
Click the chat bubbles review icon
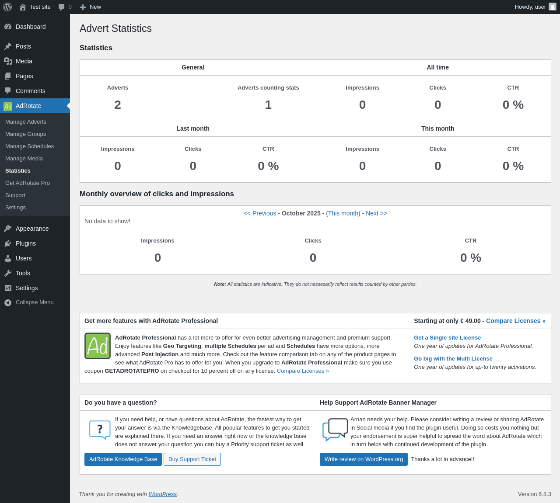pos(335,429)
